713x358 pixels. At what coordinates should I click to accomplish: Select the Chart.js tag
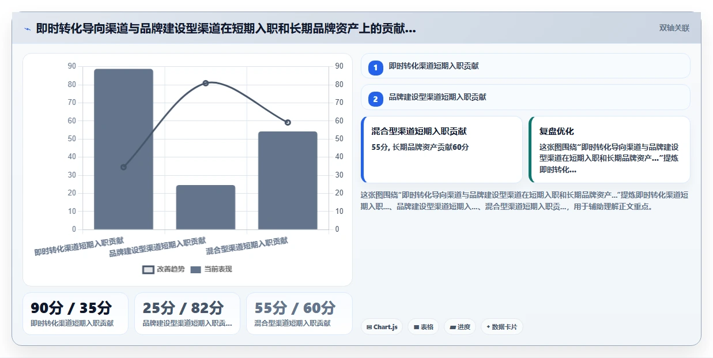point(382,327)
